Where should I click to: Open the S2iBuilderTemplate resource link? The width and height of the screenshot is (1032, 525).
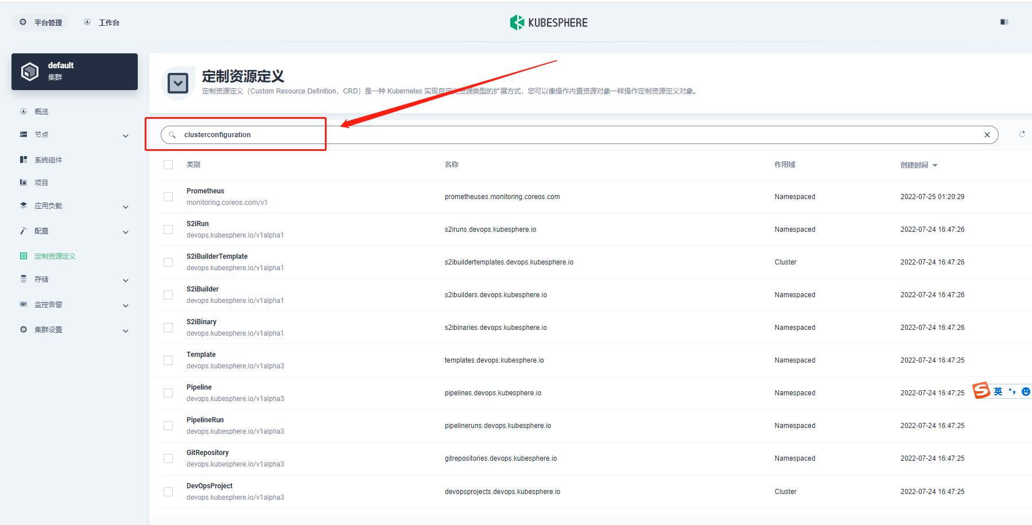[x=217, y=256]
